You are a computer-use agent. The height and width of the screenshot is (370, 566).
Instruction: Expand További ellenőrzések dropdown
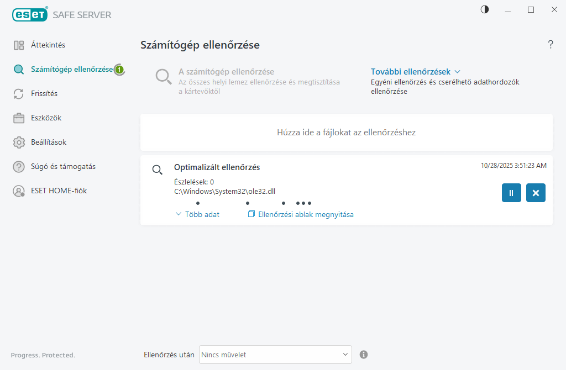coord(415,72)
